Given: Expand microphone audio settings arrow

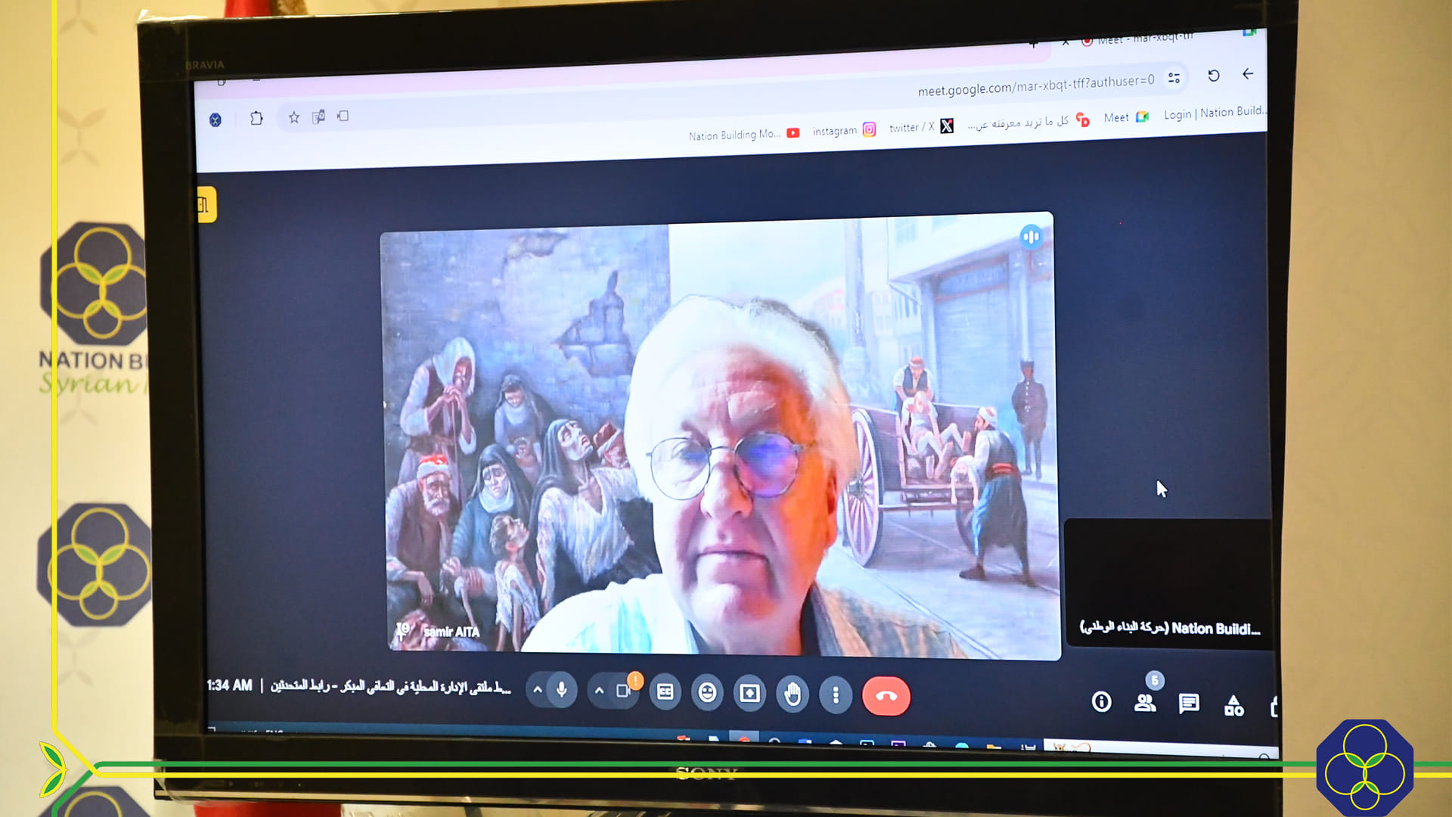Looking at the screenshot, I should pos(537,690).
